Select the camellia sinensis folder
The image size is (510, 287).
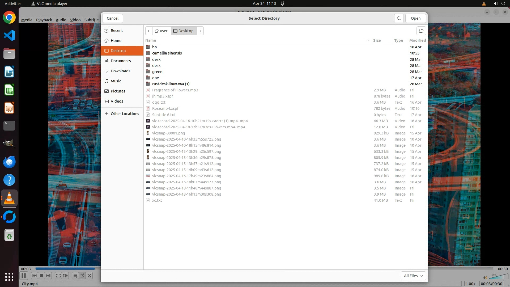pyautogui.click(x=167, y=53)
